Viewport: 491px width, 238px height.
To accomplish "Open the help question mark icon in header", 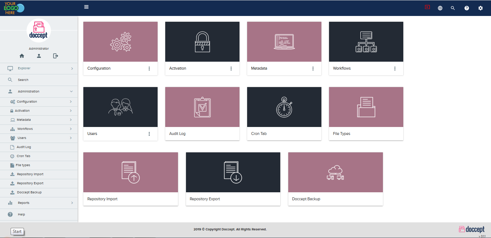I will [x=467, y=8].
